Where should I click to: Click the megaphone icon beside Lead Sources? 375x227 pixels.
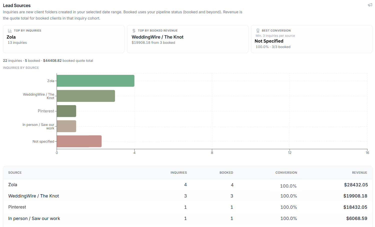370,5
